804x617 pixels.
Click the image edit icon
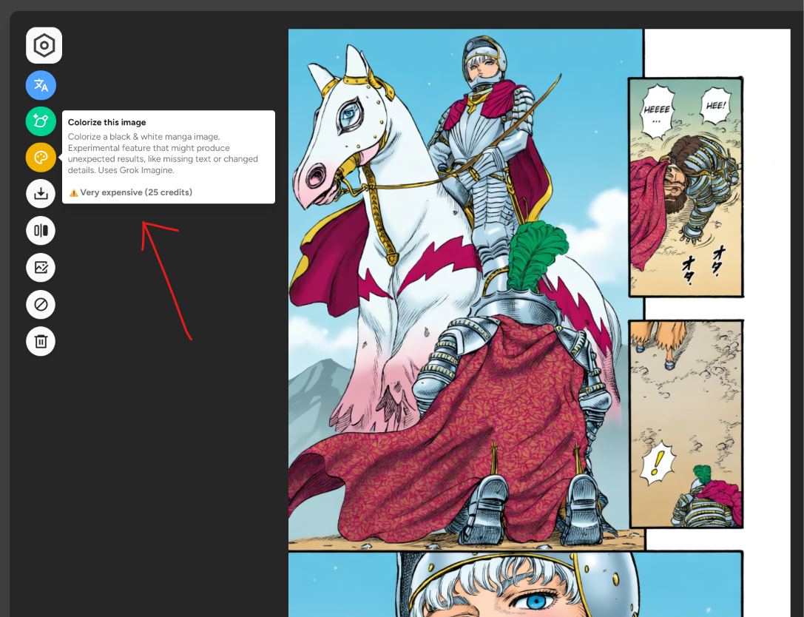tap(41, 267)
